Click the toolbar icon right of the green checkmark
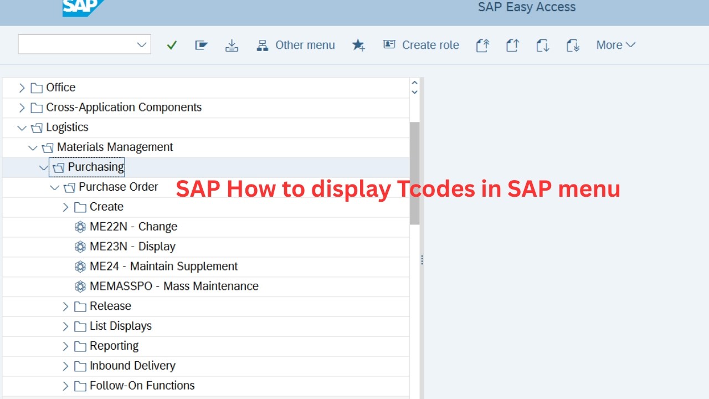The height and width of the screenshot is (399, 709). [202, 45]
